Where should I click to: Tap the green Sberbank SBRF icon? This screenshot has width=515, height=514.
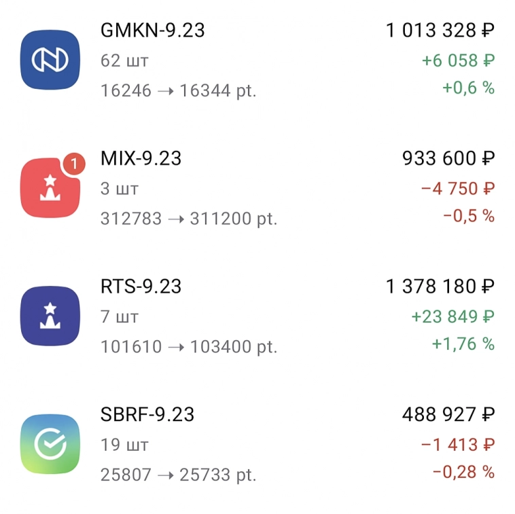[51, 443]
